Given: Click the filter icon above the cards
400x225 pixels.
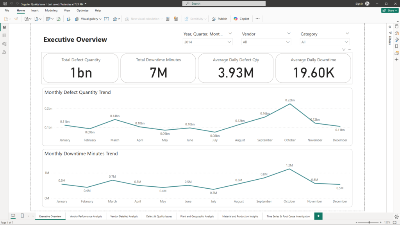Looking at the screenshot, I should [343, 50].
